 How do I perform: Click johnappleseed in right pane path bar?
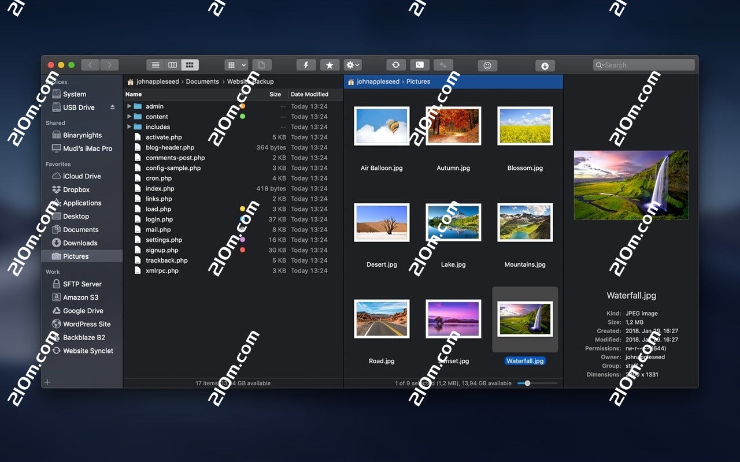(x=378, y=81)
